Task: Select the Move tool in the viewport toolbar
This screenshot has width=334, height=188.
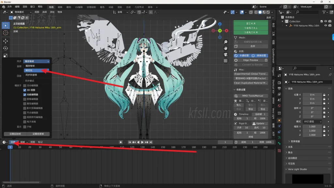Action: point(6,41)
